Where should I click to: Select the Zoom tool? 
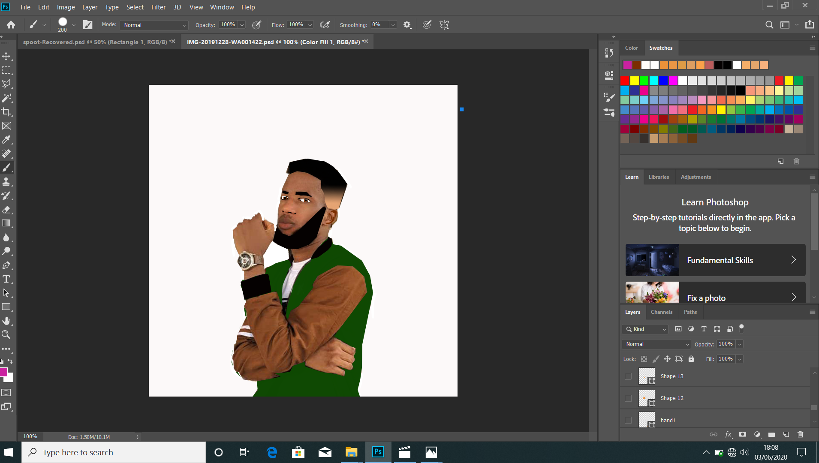coord(6,335)
